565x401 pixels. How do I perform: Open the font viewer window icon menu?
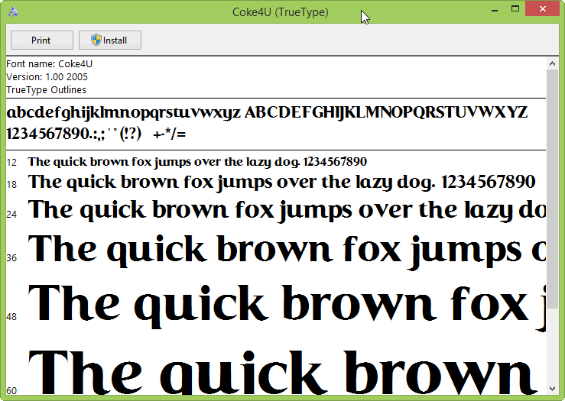point(13,12)
